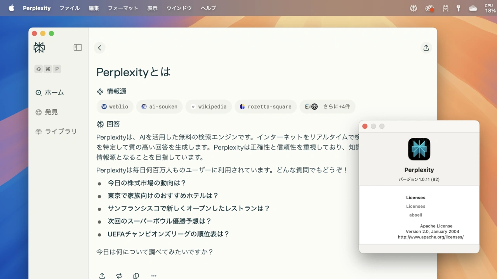The height and width of the screenshot is (279, 497).
Task: Click the cloud menu bar icon
Action: [473, 8]
